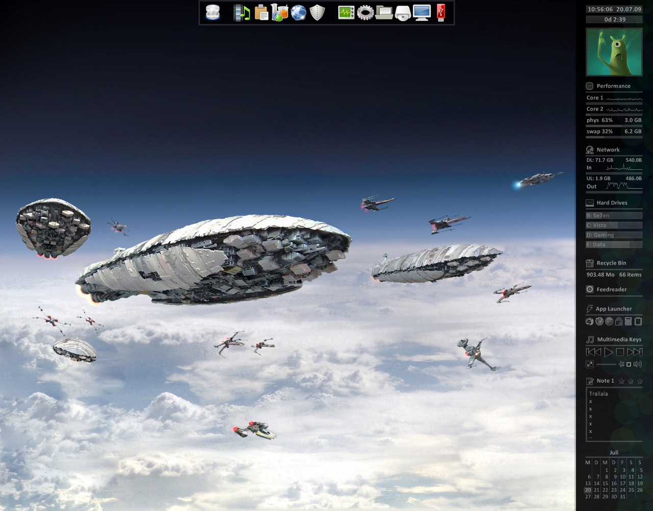Open the grey security shield icon

tap(317, 12)
